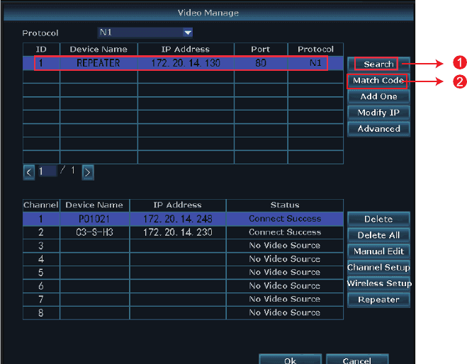Click the Status column header
This screenshot has width=467, height=364.
[x=285, y=205]
